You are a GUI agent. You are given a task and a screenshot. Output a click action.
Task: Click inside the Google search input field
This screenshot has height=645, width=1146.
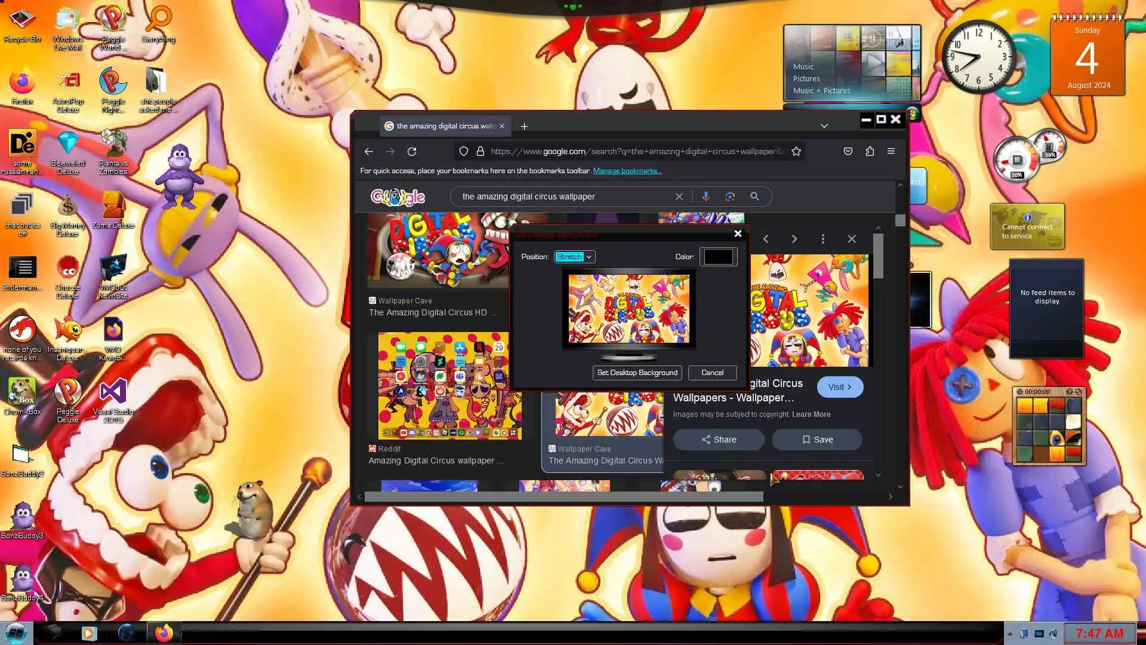[561, 196]
